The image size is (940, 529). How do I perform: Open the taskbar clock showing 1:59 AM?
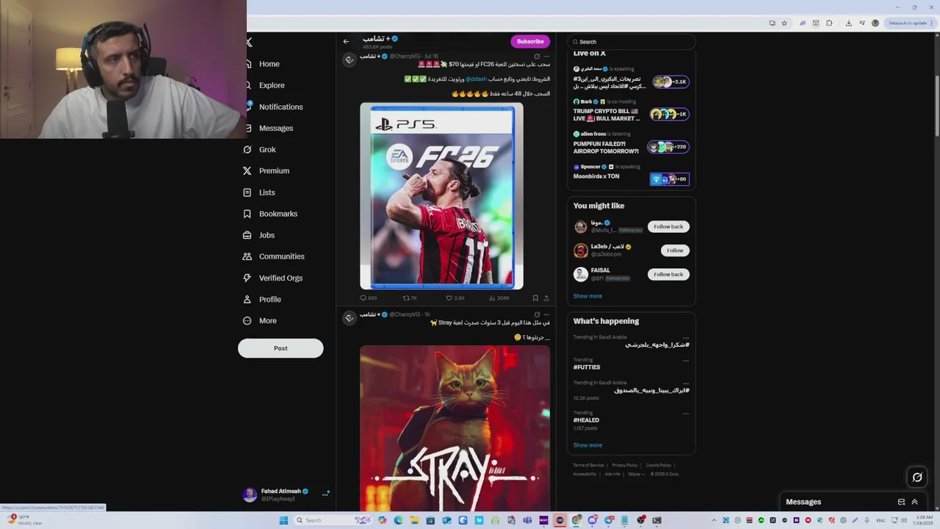[923, 520]
